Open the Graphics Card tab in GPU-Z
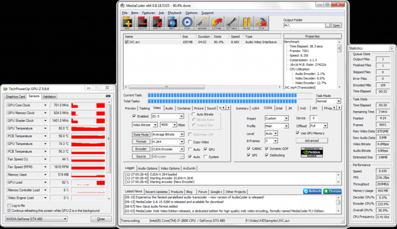Viewport: 397px width, 229px height. point(15,97)
